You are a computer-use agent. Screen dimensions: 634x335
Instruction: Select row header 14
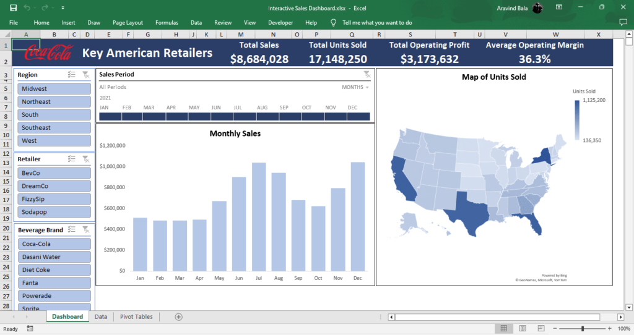click(x=6, y=172)
